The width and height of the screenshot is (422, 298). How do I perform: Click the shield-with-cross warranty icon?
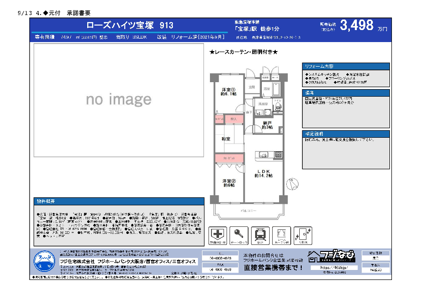tap(218, 234)
